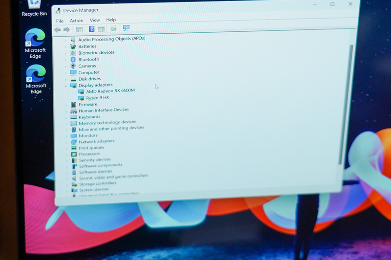Select System devices row
This screenshot has height=260, width=391.
coord(94,190)
